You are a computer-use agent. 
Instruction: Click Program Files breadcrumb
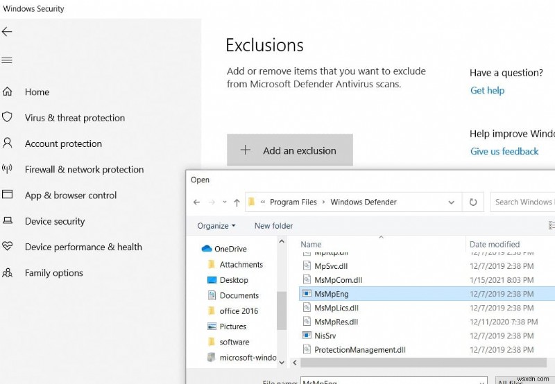pyautogui.click(x=293, y=202)
